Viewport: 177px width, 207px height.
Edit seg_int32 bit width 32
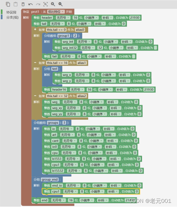pyautogui.click(x=100, y=48)
